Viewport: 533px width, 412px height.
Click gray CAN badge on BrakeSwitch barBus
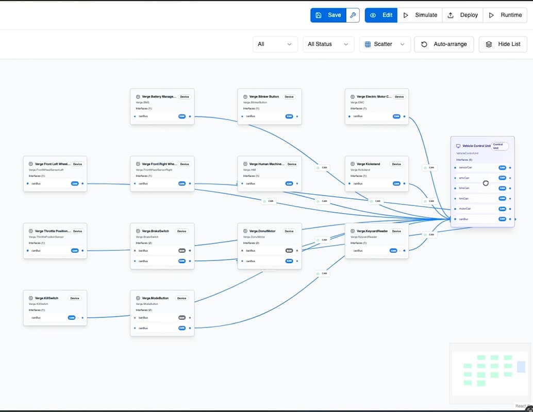tap(182, 251)
